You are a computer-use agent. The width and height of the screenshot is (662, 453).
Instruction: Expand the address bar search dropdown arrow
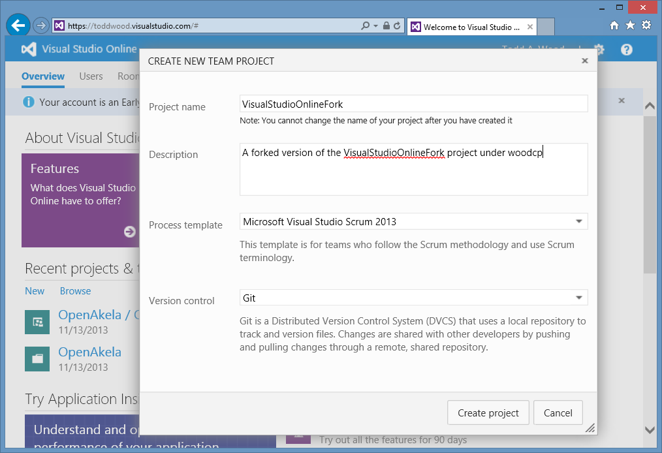click(375, 25)
